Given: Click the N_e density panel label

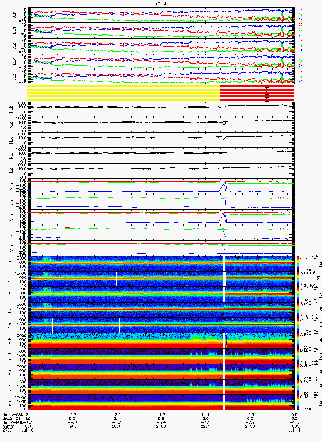Looking at the screenshot, I should (11, 156).
